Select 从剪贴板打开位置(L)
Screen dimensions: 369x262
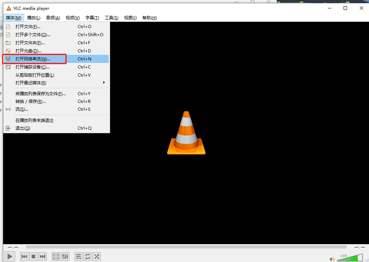coord(57,75)
